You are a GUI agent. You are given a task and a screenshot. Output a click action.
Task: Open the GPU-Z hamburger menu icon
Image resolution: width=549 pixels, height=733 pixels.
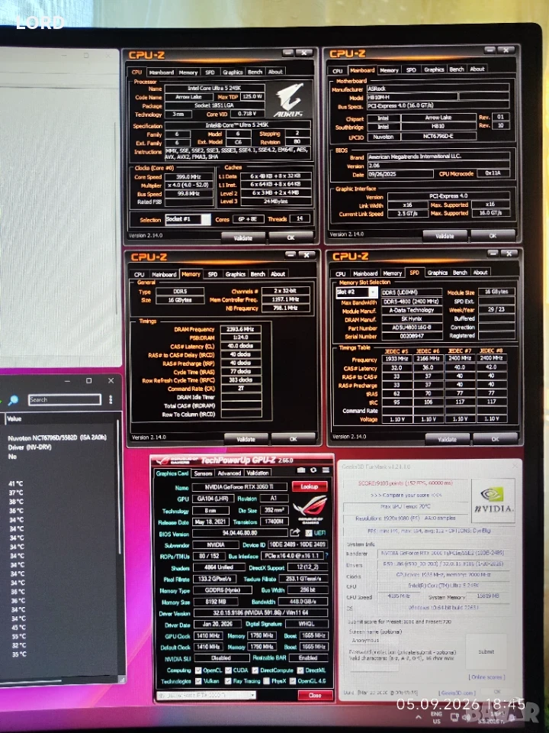pos(326,470)
